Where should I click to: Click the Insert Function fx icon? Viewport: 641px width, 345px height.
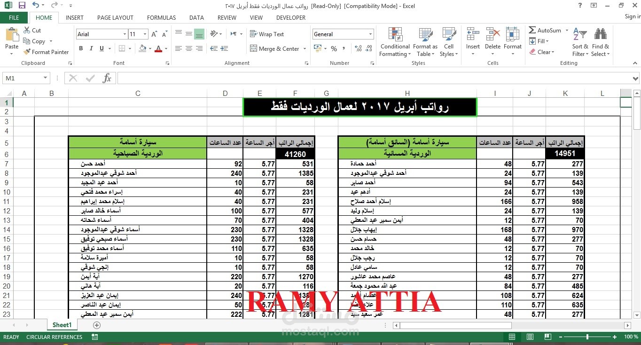[107, 78]
